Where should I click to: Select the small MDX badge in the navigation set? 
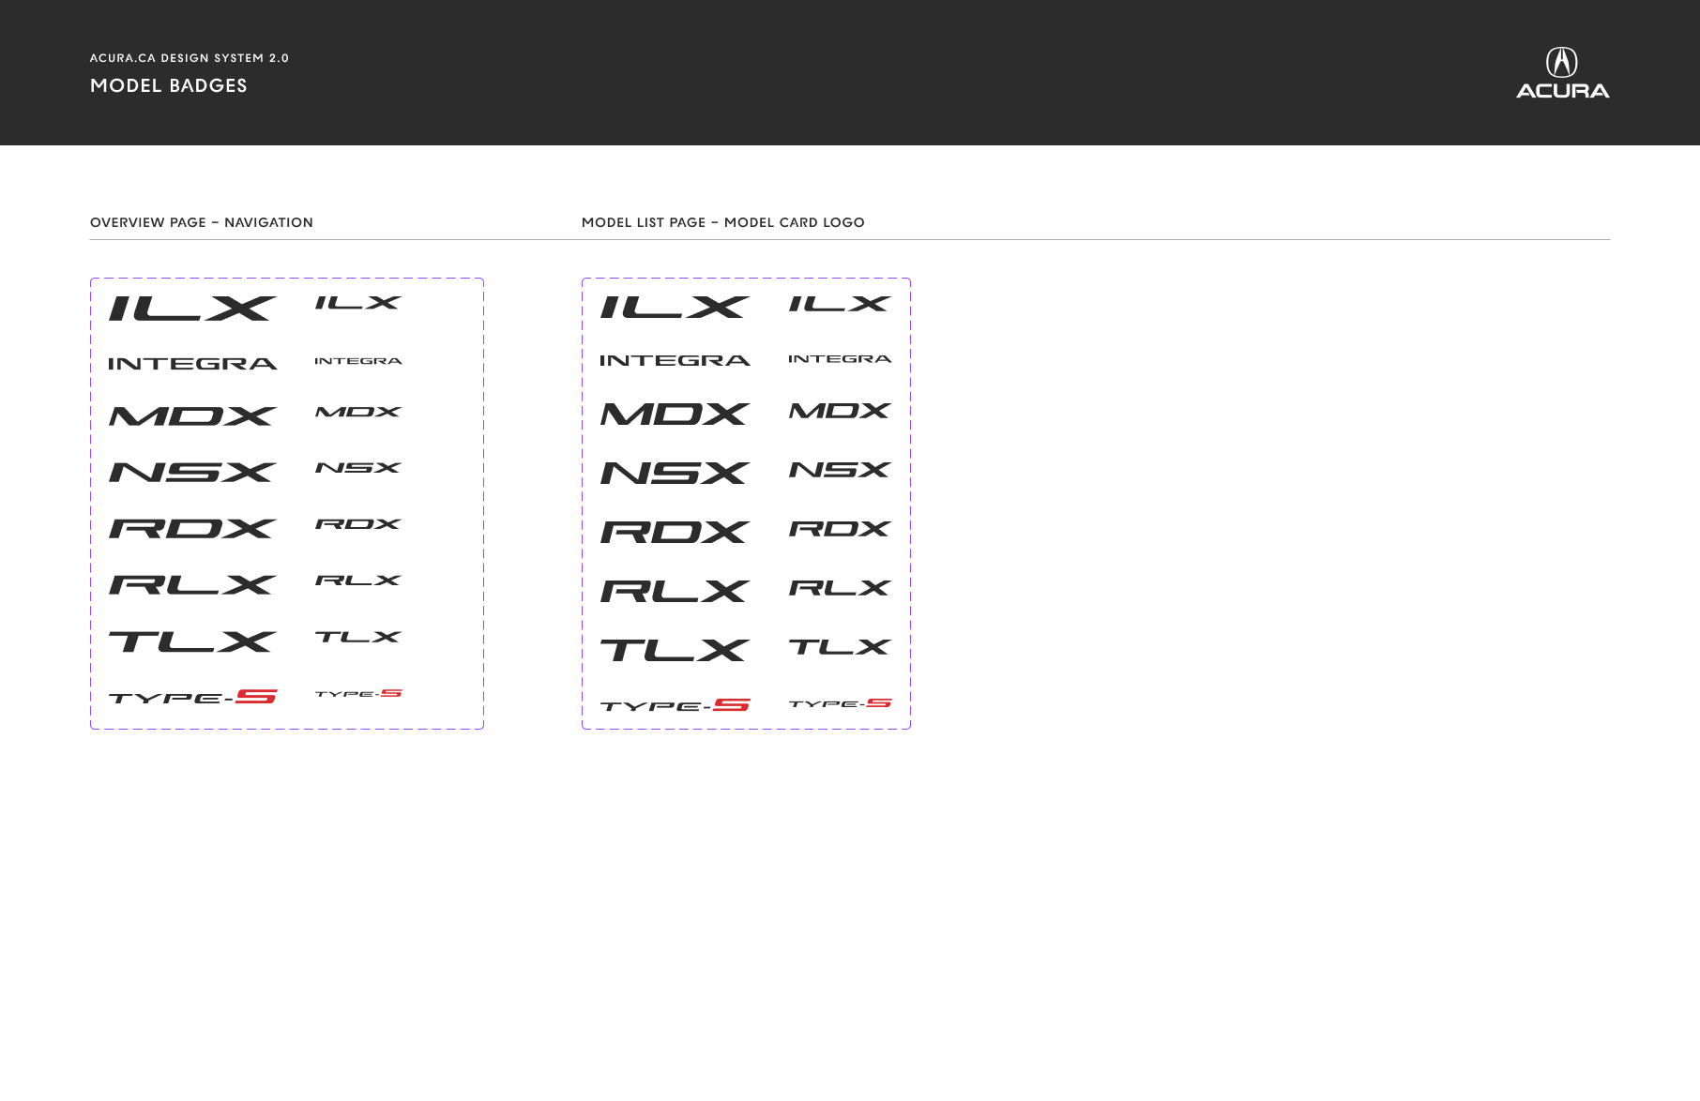pos(358,412)
